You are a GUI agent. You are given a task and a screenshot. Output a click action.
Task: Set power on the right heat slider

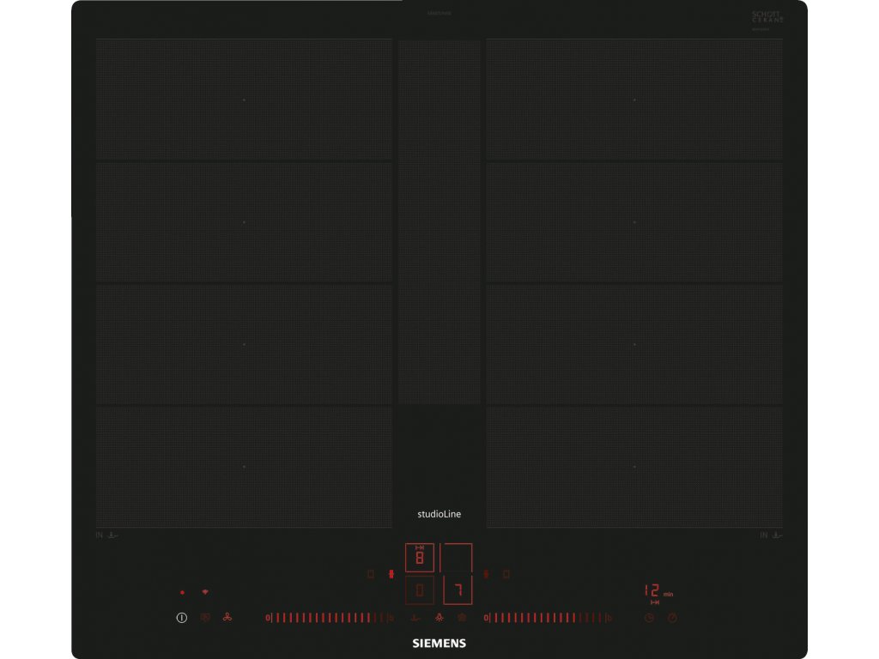[548, 618]
